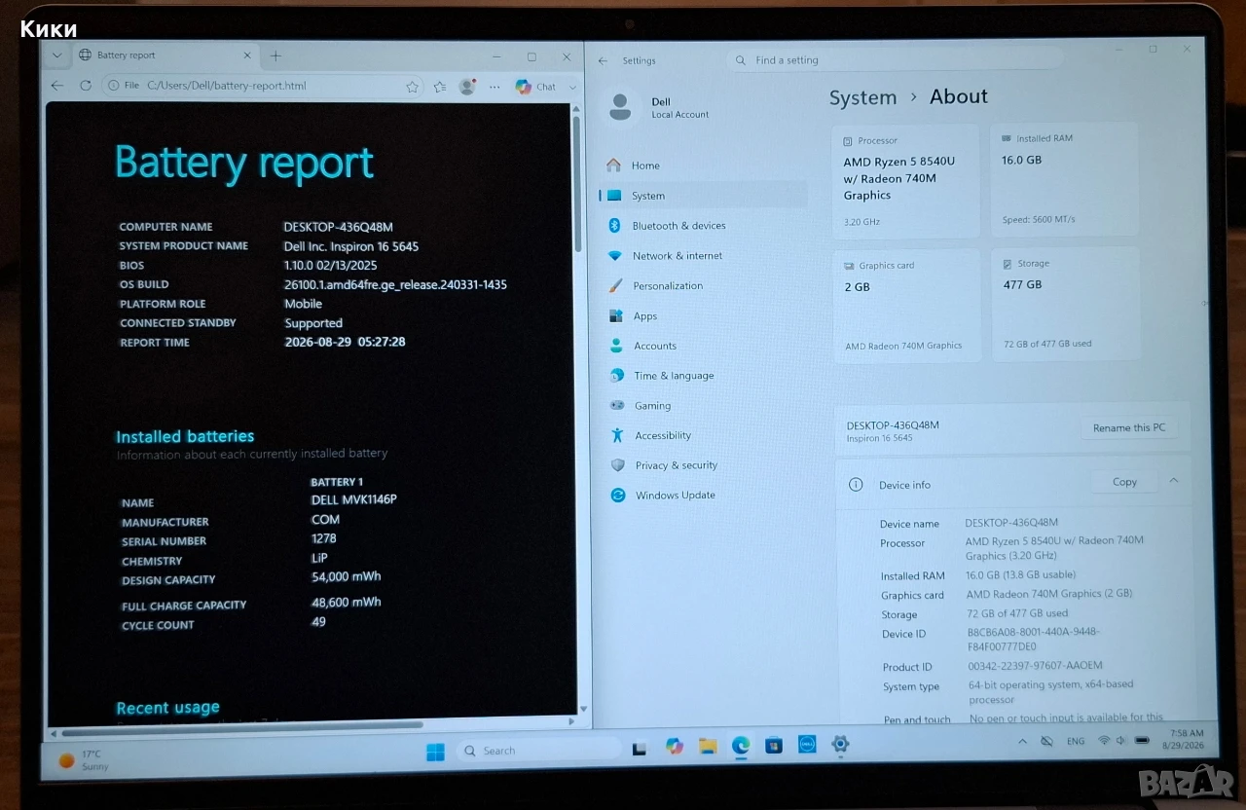Switch to Settings on the taskbar
This screenshot has height=810, width=1246.
click(x=840, y=745)
